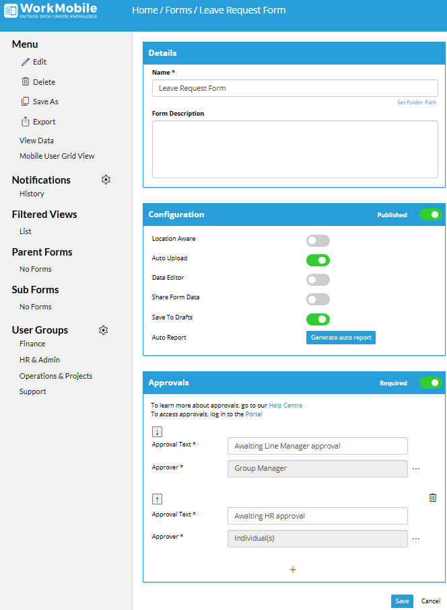
Task: Open Mobile User Grid View
Action: (57, 156)
